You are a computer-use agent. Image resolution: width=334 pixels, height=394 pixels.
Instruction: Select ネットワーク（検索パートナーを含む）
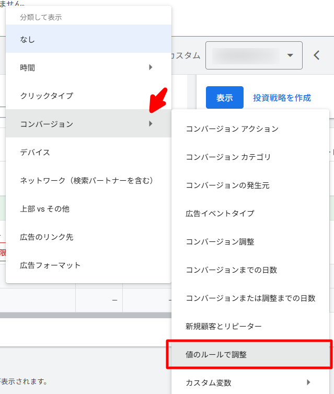pyautogui.click(x=88, y=180)
